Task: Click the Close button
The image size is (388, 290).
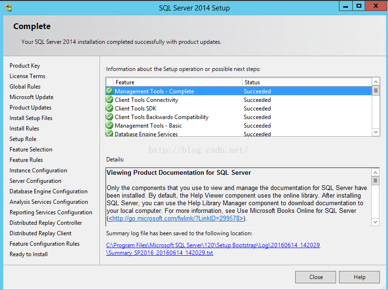Action: [316, 277]
